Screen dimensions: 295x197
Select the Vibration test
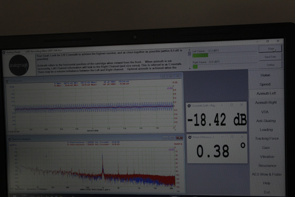267,157
